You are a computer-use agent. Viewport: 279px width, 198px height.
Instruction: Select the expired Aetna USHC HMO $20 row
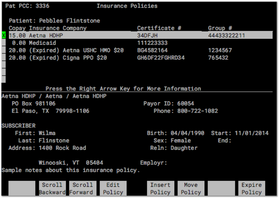click(140, 50)
